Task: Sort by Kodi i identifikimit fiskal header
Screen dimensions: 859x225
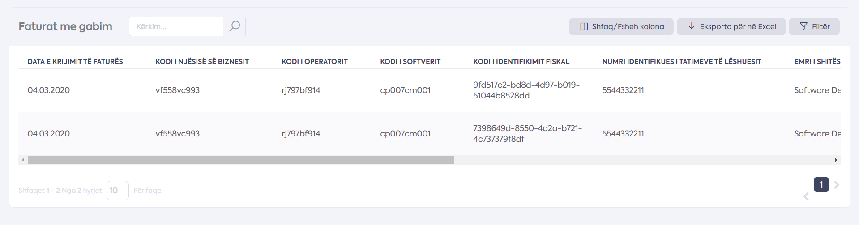Action: click(x=521, y=62)
